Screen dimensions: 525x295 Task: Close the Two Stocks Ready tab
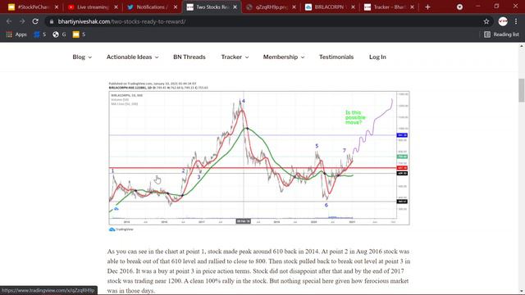click(235, 7)
